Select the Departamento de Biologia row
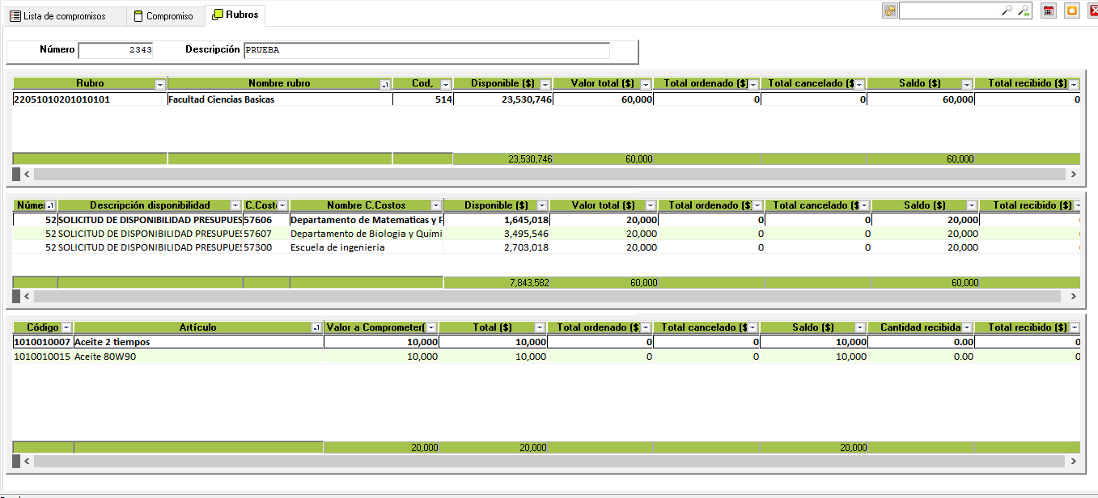This screenshot has height=498, width=1098. click(x=366, y=234)
